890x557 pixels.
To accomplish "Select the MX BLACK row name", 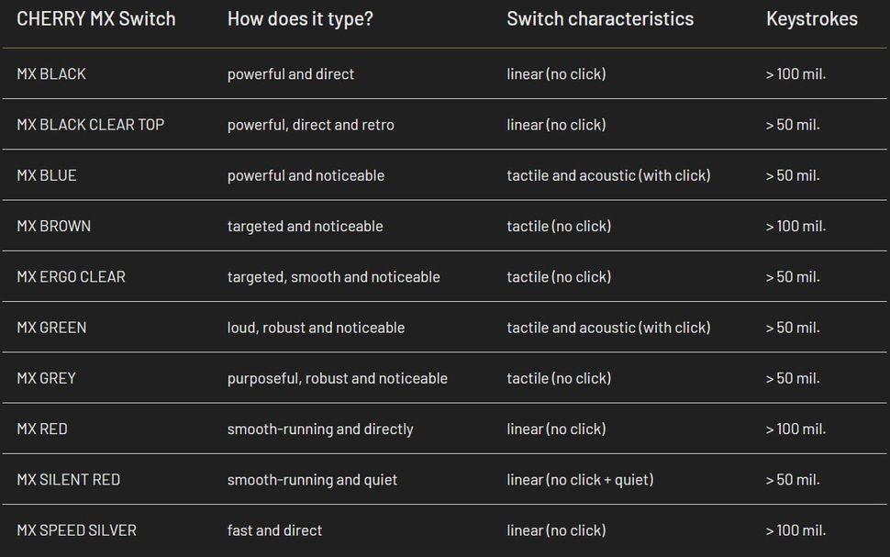I will click(51, 73).
